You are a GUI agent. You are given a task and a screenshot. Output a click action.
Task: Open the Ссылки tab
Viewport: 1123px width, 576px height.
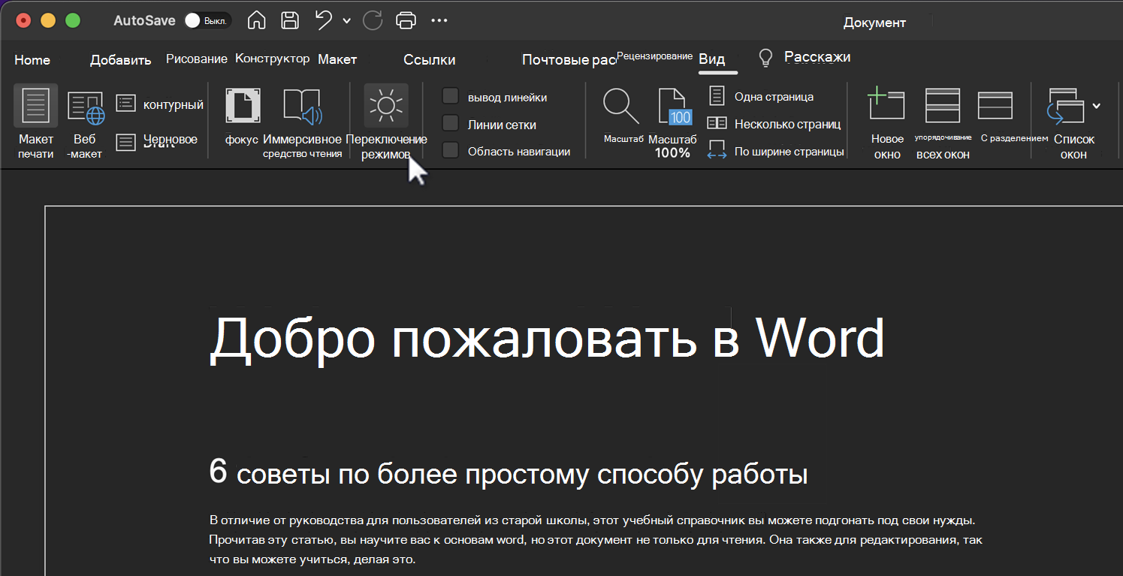[430, 60]
